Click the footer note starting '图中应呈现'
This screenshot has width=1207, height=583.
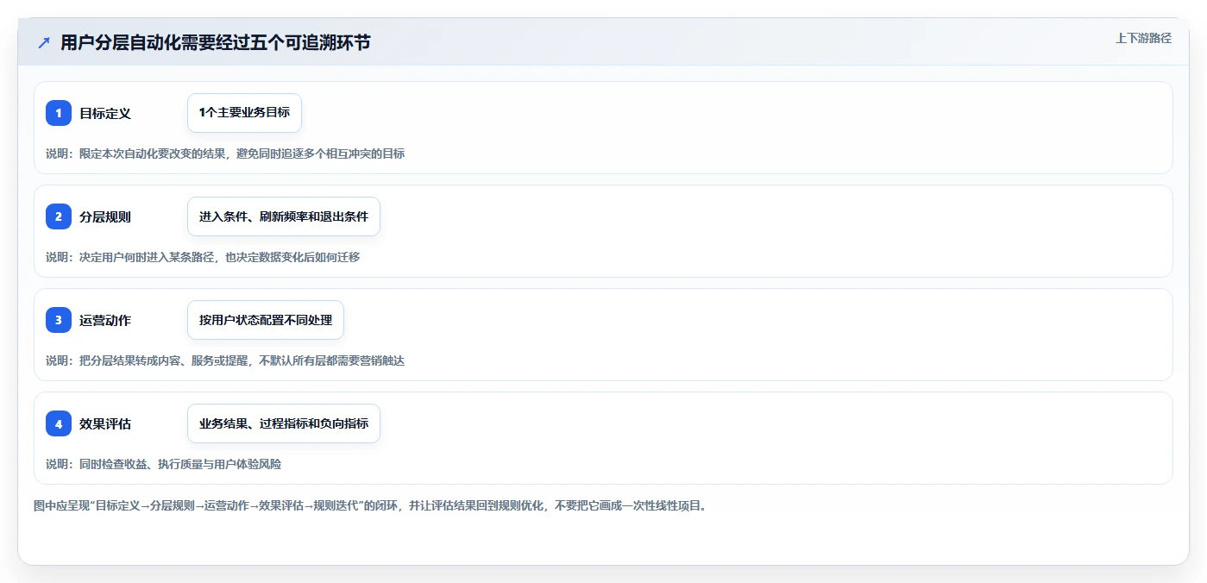[370, 505]
